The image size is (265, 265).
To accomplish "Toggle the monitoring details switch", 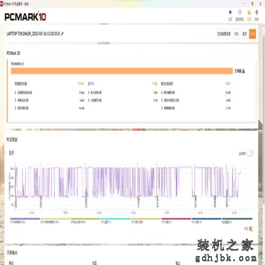I will coord(250,153).
